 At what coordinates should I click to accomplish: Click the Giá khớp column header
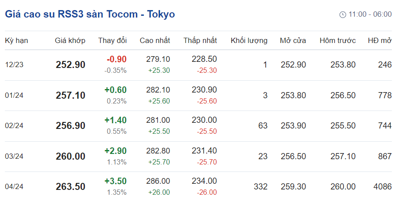70,41
